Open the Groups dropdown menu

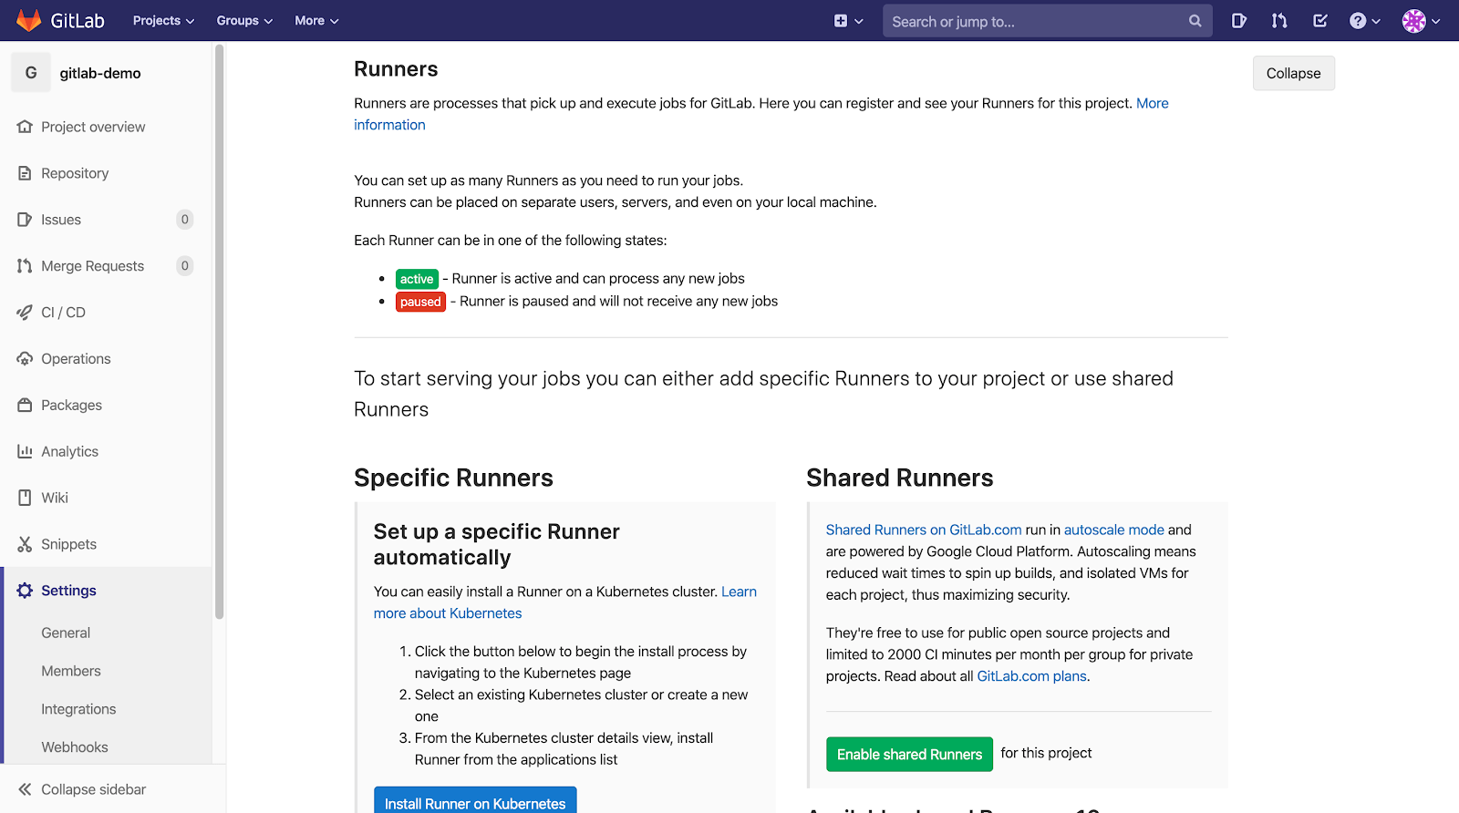244,20
